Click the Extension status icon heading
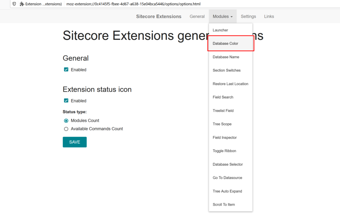This screenshot has height=223, width=340. click(97, 89)
